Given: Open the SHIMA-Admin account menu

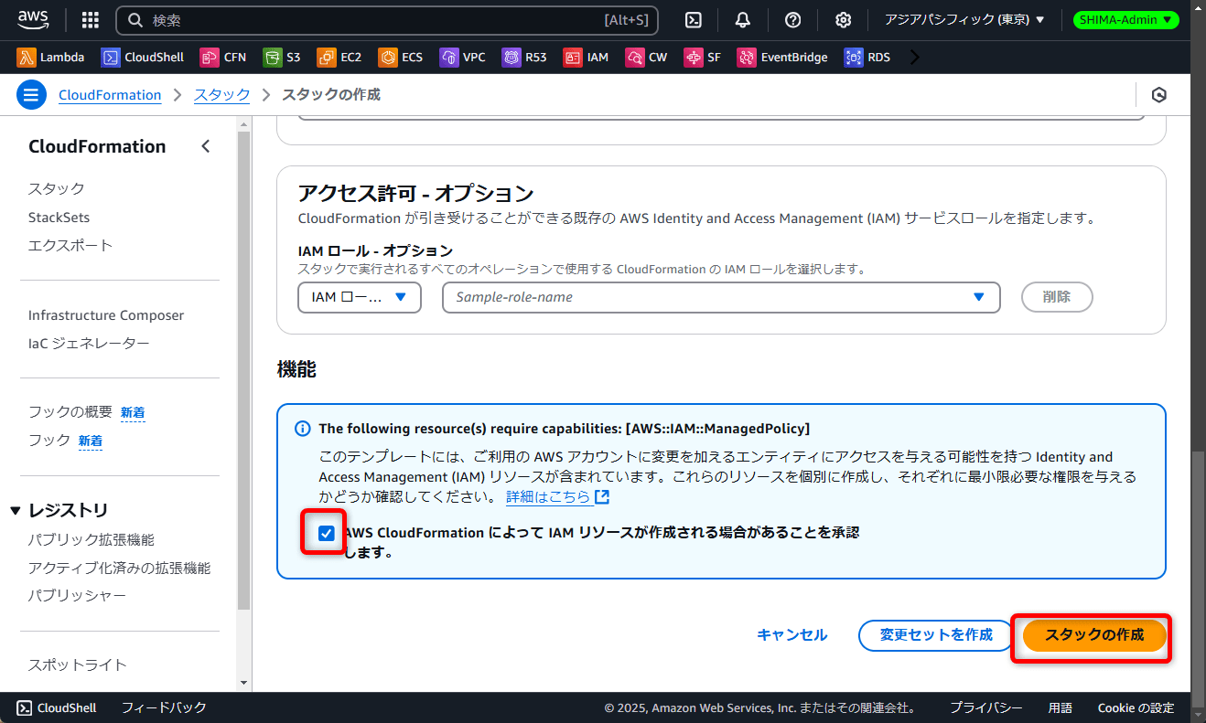Looking at the screenshot, I should pyautogui.click(x=1126, y=19).
